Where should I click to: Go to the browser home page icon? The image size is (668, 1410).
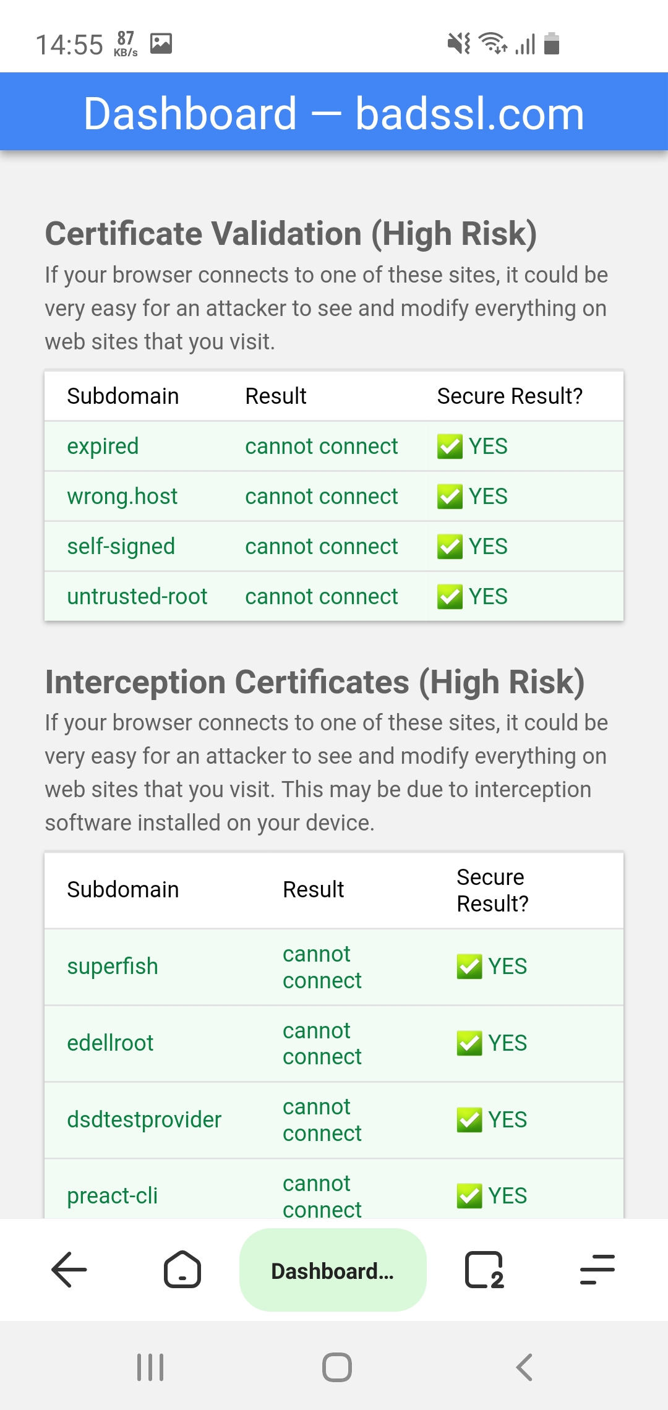[x=182, y=1270]
